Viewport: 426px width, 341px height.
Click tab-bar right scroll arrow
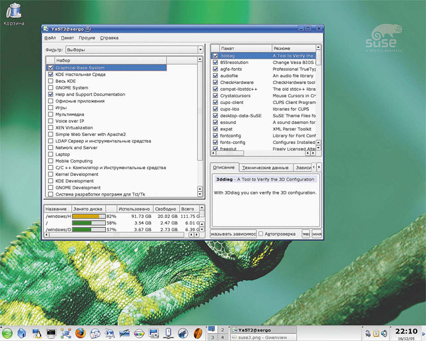[319, 167]
